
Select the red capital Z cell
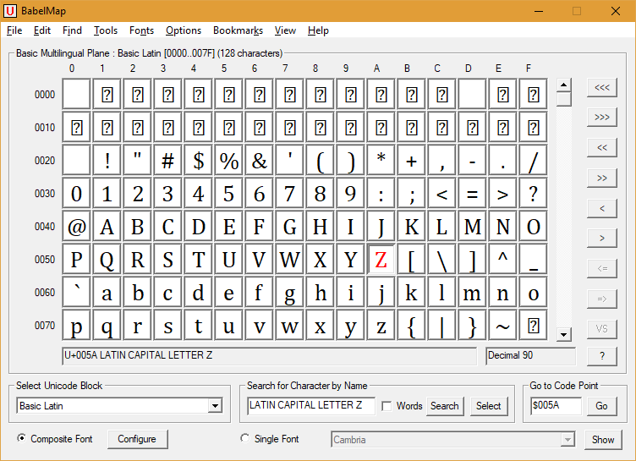(x=381, y=260)
